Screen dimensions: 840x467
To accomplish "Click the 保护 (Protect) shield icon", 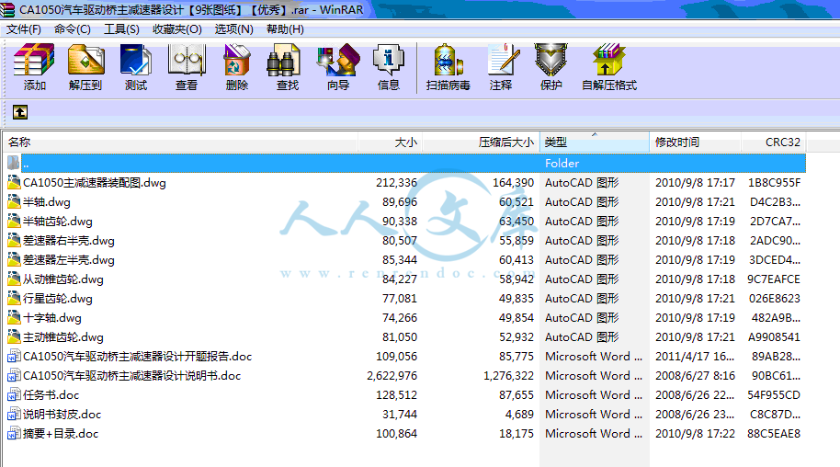I will point(551,67).
